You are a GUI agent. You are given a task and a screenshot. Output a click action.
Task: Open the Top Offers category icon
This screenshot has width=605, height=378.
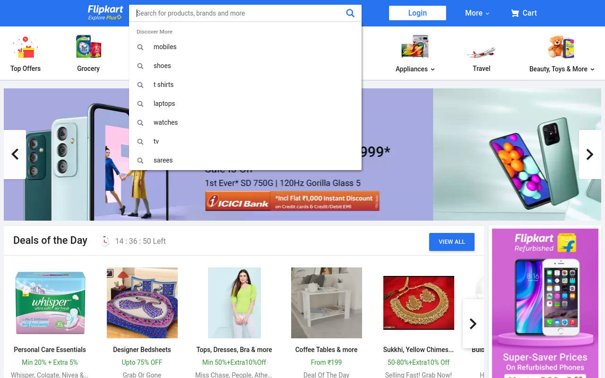pyautogui.click(x=26, y=47)
